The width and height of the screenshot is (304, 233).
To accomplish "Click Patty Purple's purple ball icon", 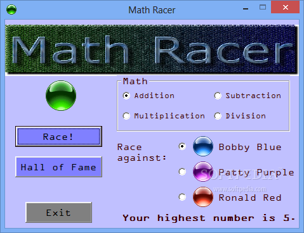I will (203, 172).
